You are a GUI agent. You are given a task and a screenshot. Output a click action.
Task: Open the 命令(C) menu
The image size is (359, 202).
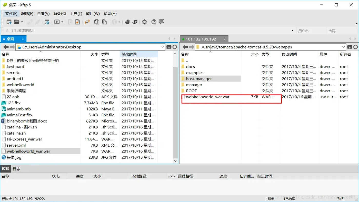(60, 14)
